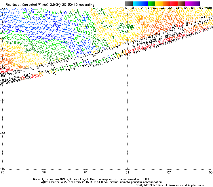This screenshot has height=187, width=213.
Task: Click the brown 35-40 knots color segment
Action: 181,3
